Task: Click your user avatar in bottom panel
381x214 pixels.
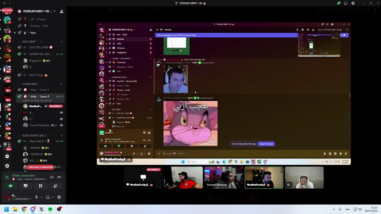Action: point(7,197)
